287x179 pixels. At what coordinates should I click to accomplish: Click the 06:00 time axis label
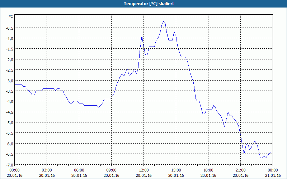pos(79,170)
